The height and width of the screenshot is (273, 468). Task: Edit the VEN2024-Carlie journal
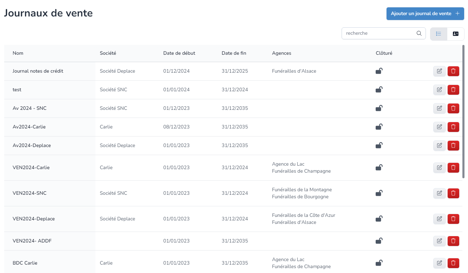coord(439,168)
